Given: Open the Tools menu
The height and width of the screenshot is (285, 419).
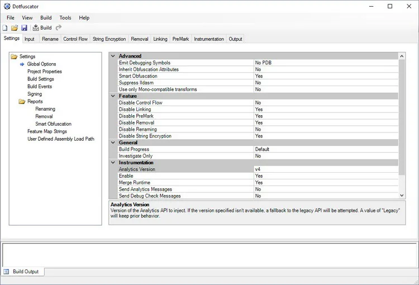Looking at the screenshot, I should coord(65,18).
